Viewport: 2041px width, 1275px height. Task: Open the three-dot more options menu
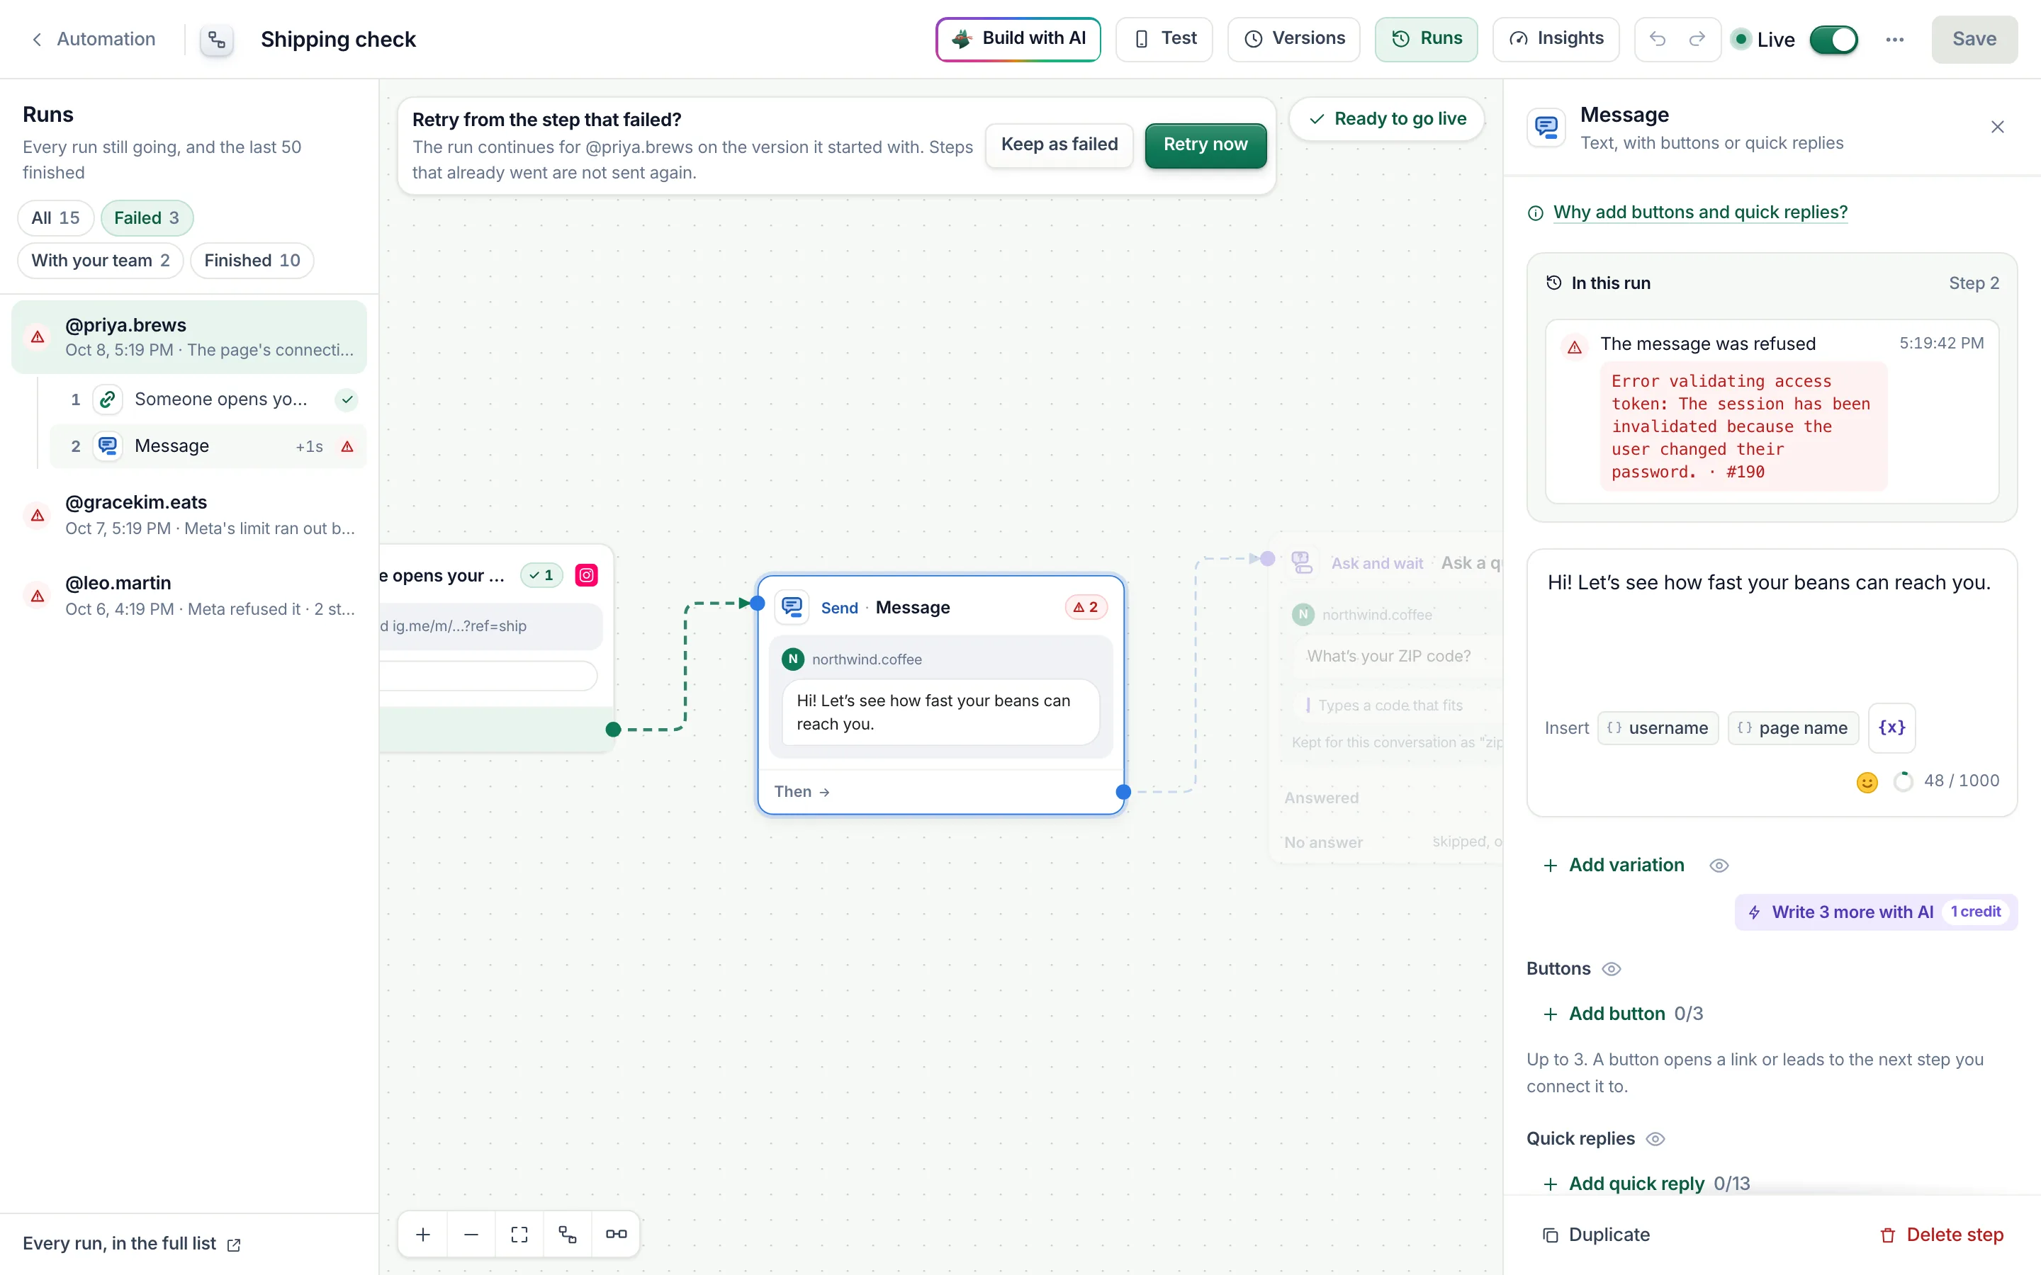point(1894,40)
